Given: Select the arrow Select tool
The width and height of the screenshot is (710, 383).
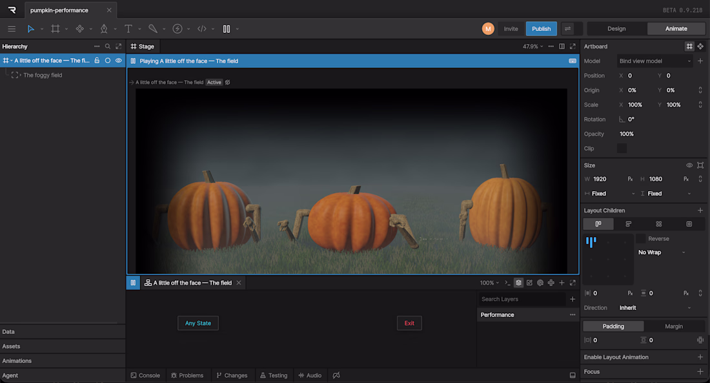Looking at the screenshot, I should 31,29.
